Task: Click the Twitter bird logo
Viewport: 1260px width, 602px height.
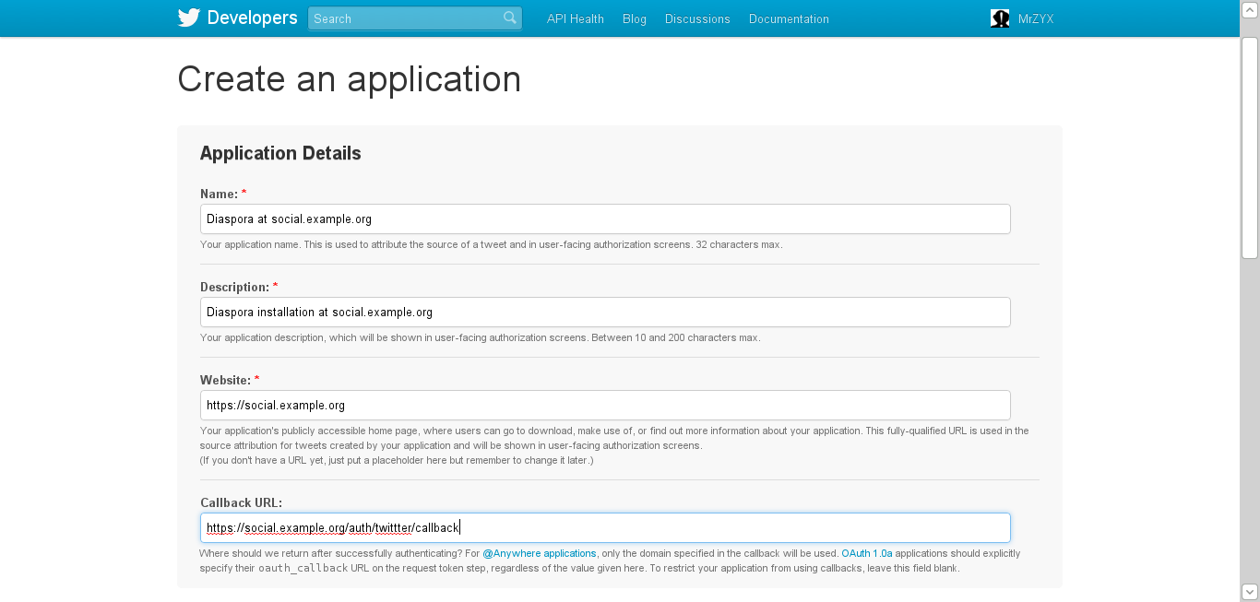Action: [189, 18]
